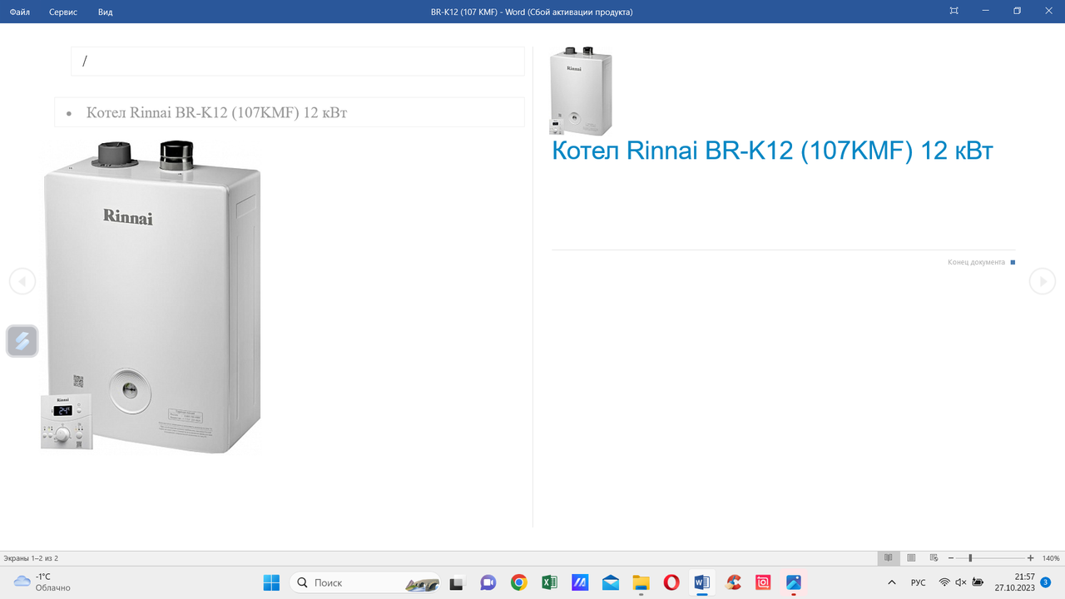Open Excel from the taskbar

(549, 582)
